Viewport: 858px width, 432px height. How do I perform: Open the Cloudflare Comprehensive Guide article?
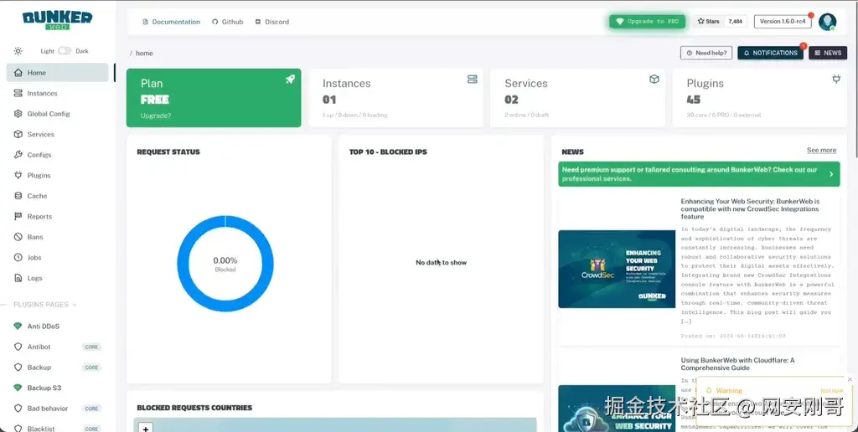pos(737,364)
